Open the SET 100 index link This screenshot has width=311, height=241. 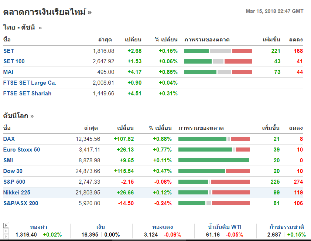(x=14, y=61)
